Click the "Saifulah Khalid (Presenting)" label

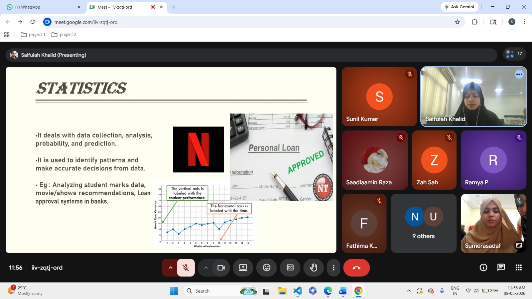pos(54,55)
